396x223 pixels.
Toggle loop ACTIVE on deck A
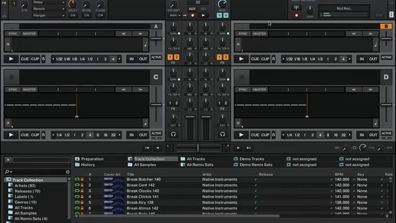157,58
